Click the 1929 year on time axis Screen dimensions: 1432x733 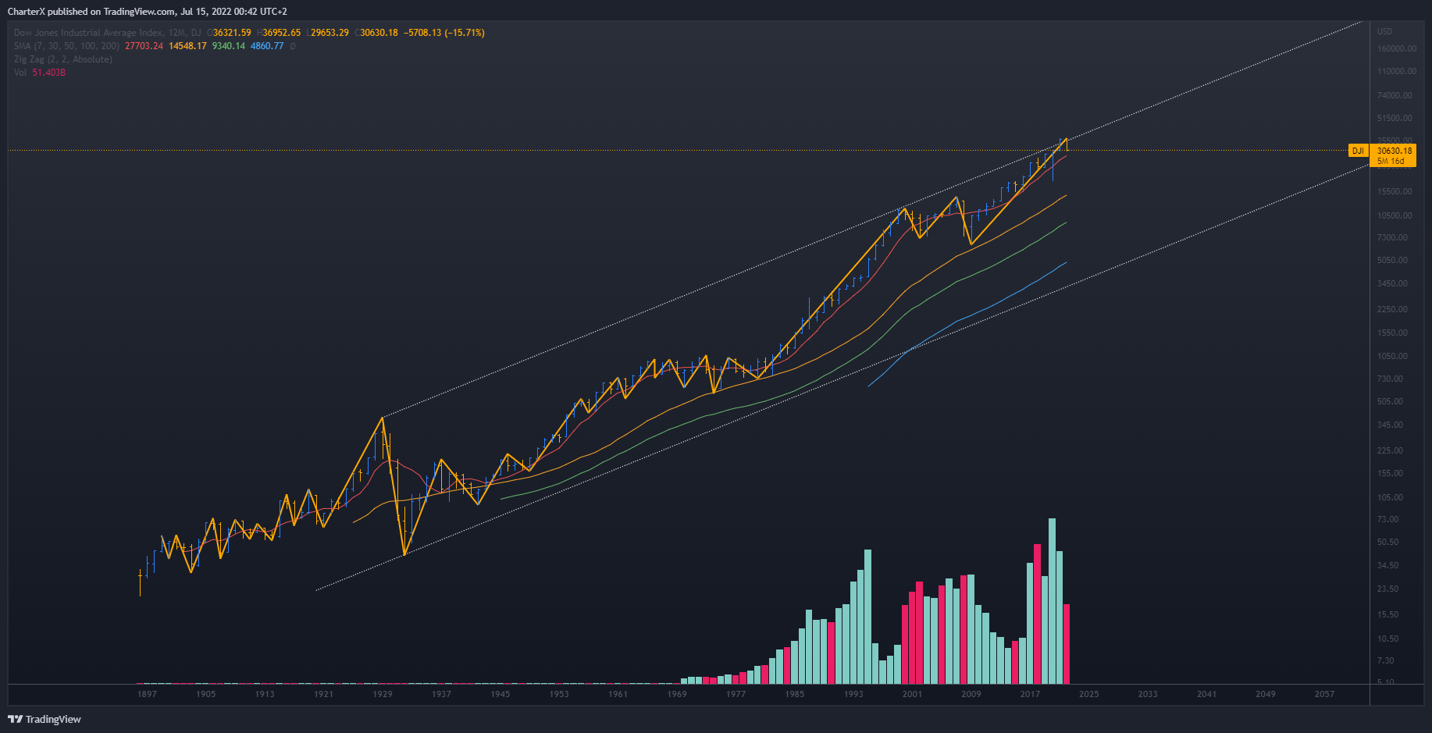point(383,694)
